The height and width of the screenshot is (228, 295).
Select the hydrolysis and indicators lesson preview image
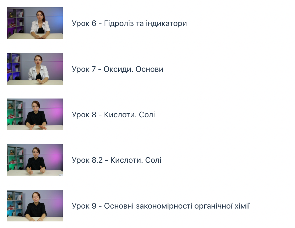(x=35, y=23)
